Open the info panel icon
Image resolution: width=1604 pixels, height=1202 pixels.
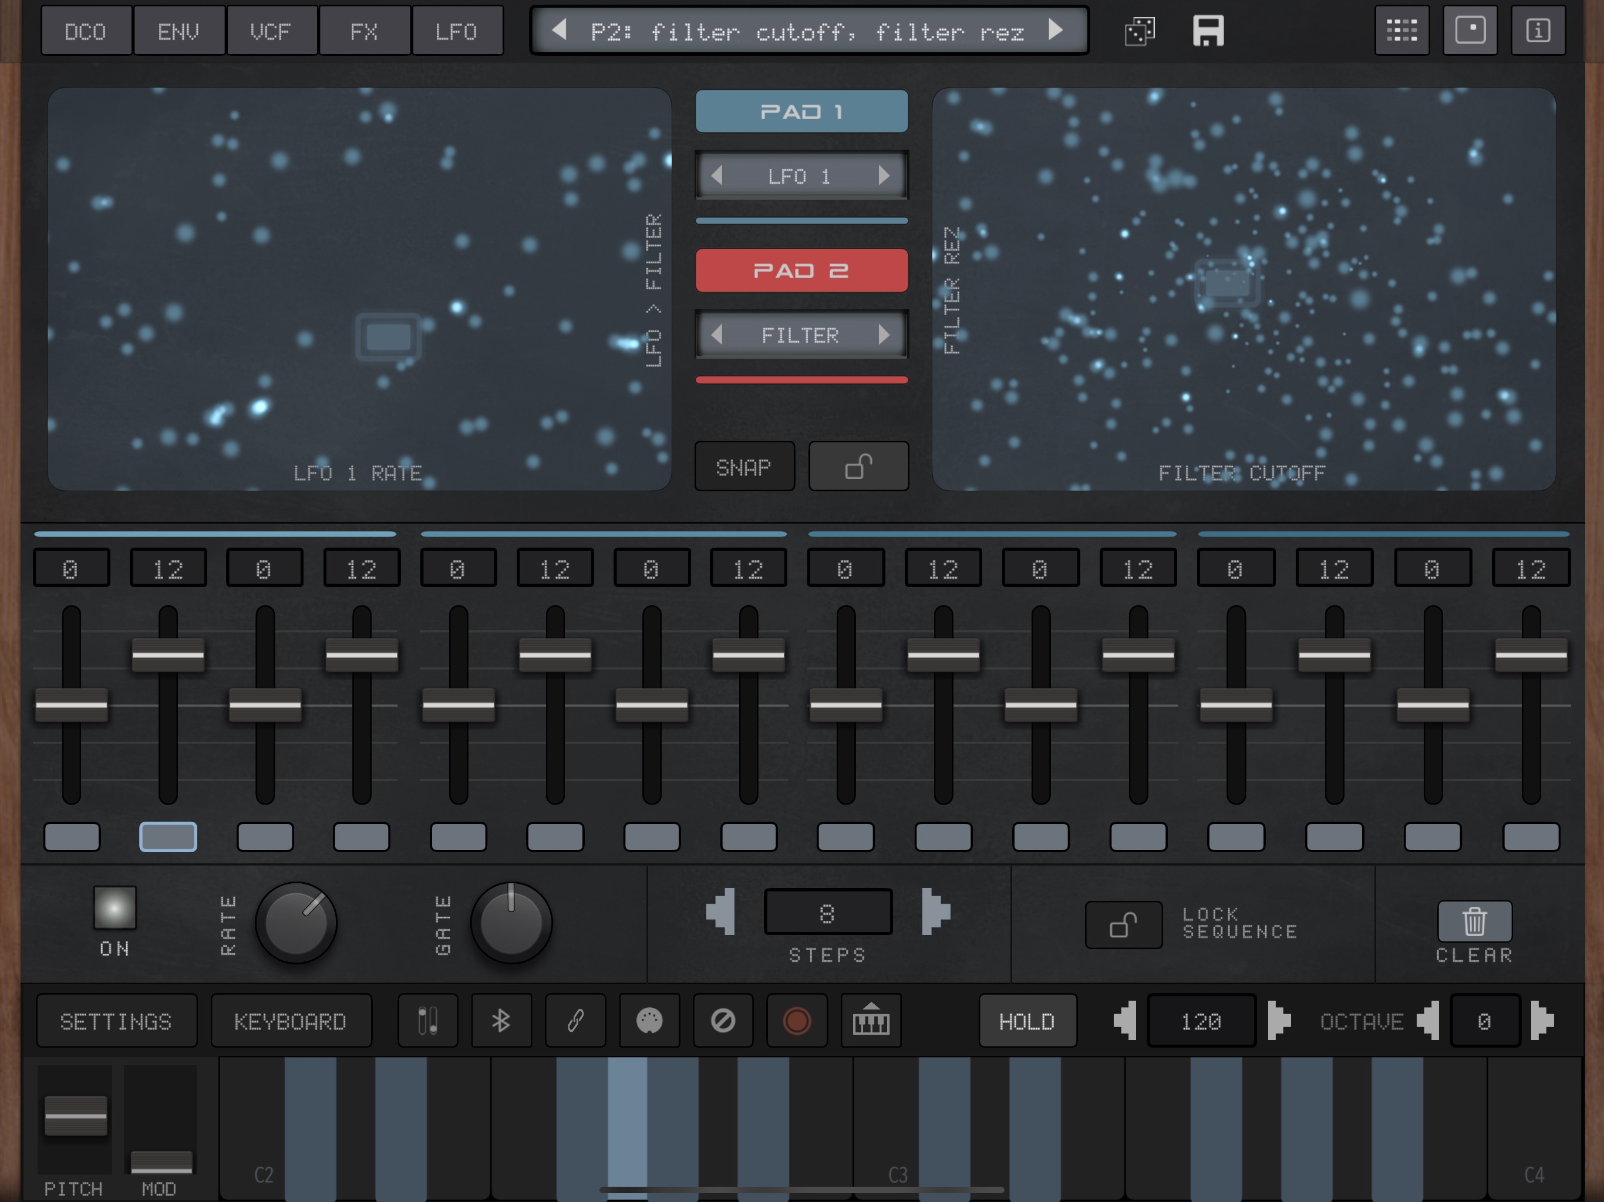(x=1538, y=31)
